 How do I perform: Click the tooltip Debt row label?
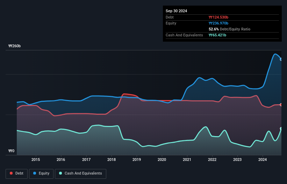[170, 17]
